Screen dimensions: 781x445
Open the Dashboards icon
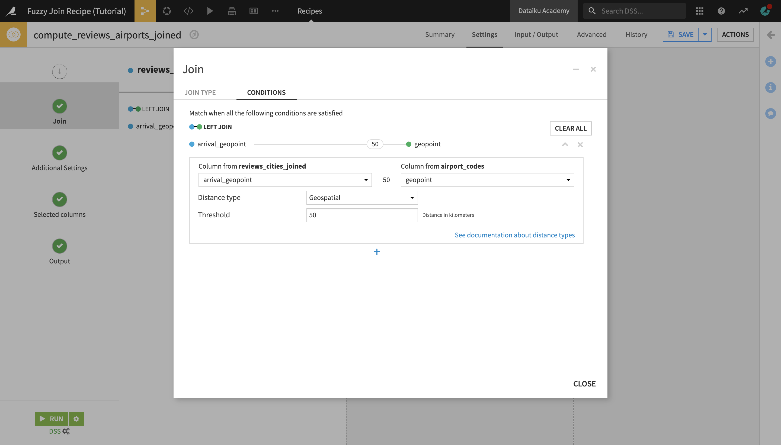coord(254,11)
